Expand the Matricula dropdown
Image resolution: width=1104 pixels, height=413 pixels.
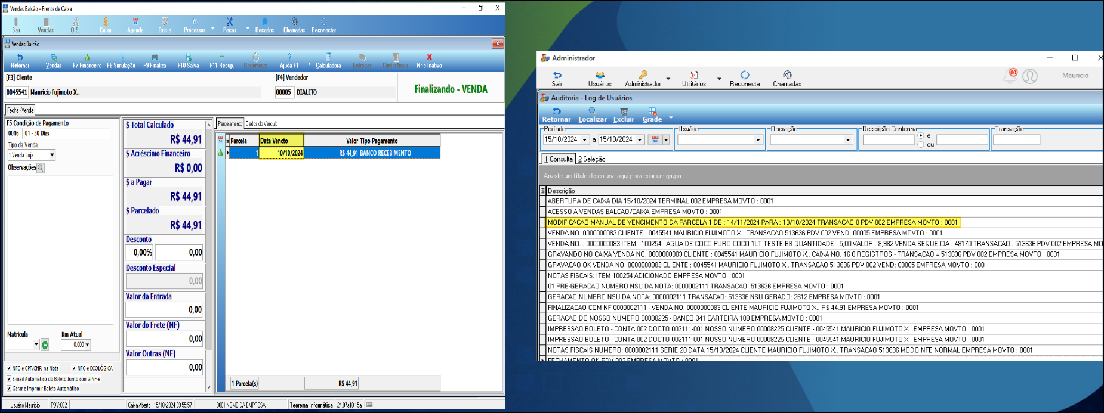(36, 344)
